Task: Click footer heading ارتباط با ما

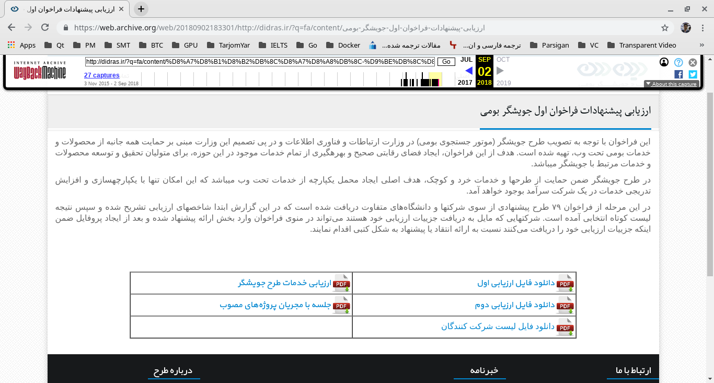Action: point(634,370)
